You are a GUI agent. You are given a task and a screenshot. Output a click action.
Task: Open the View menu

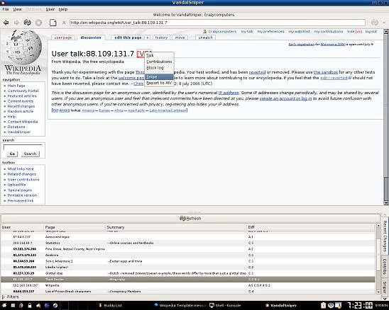click(x=17, y=9)
